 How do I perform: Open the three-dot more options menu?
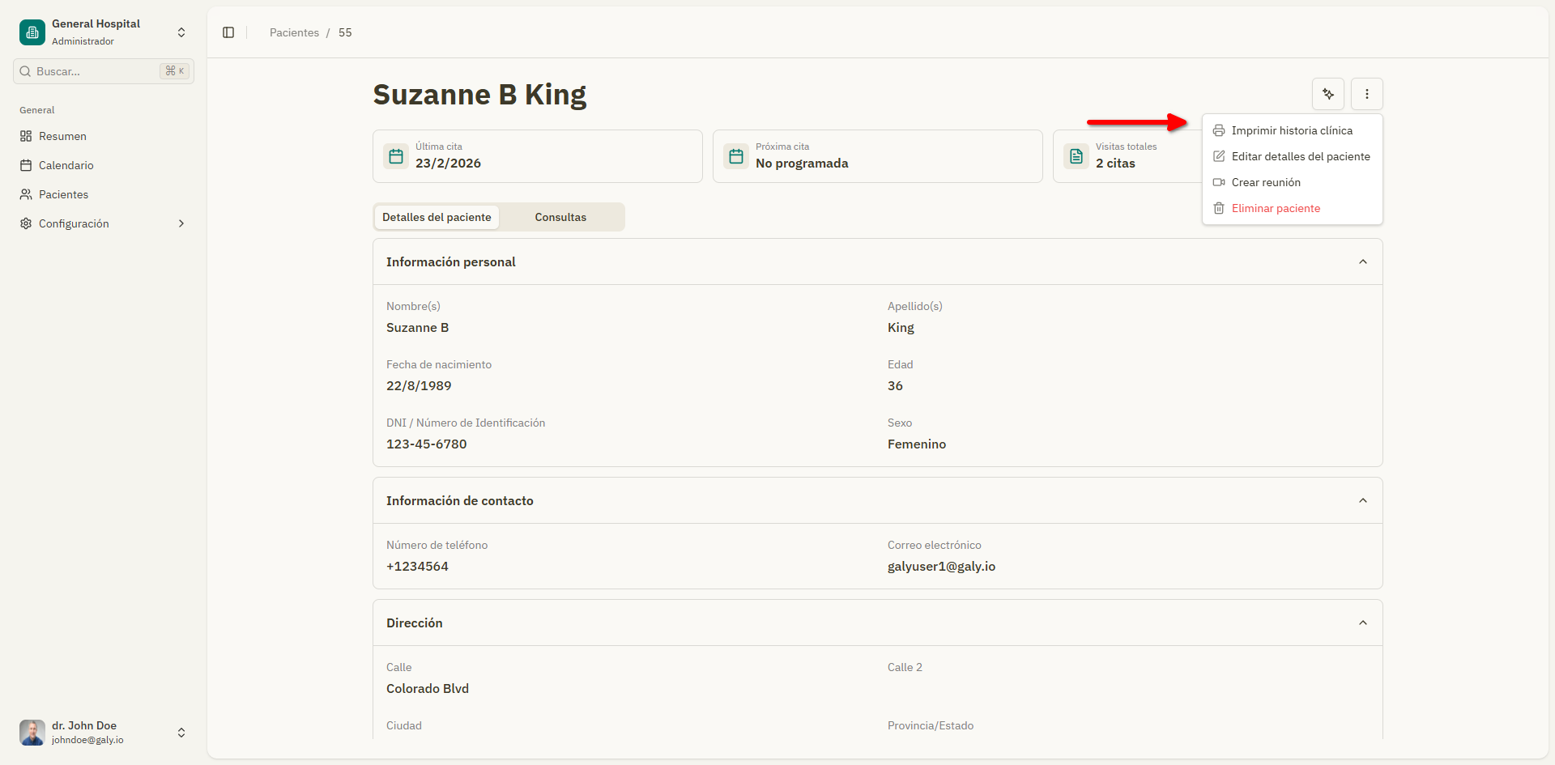pyautogui.click(x=1366, y=94)
